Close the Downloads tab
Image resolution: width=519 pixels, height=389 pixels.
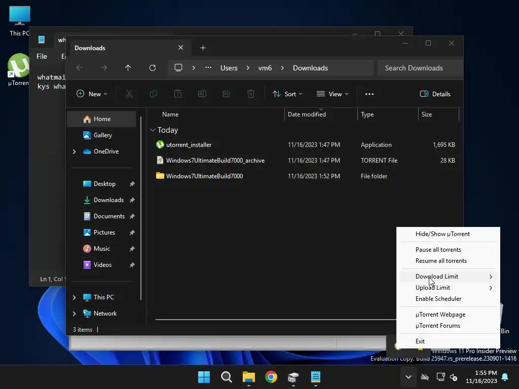pyautogui.click(x=181, y=48)
